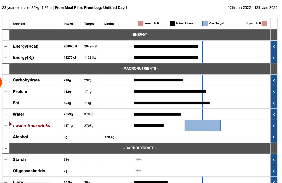Open the blue chevron beside Protein

pyautogui.click(x=274, y=92)
